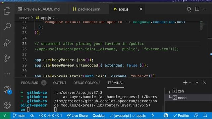
Task: Open the DEBUG CONSOLE panel tab
Action: pos(87,83)
